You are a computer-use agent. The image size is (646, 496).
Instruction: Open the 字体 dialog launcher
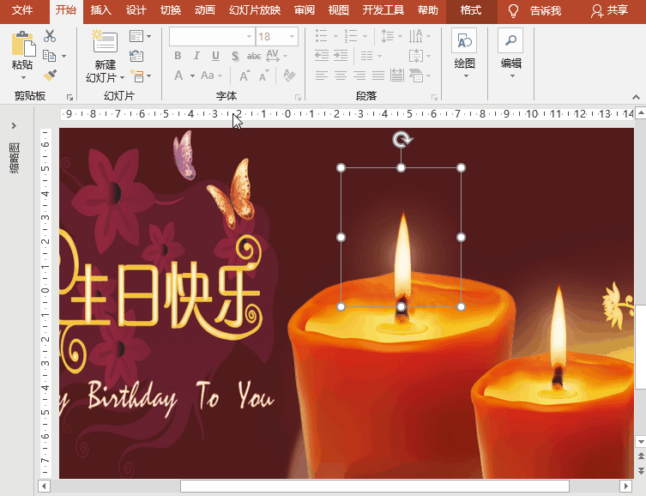pos(298,97)
